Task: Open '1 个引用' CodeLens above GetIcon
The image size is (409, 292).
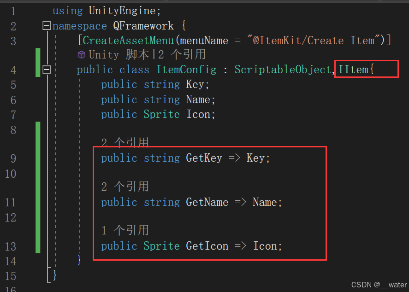Action: (125, 230)
